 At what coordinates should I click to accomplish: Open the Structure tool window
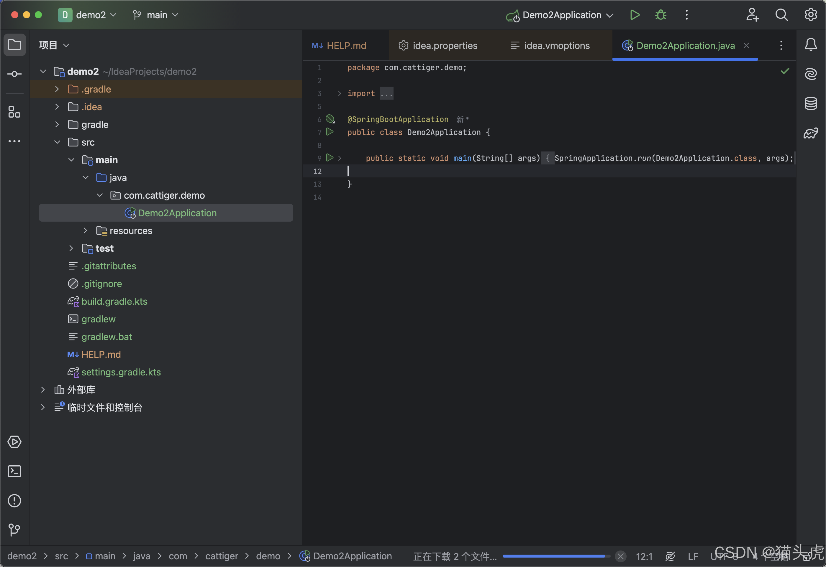tap(14, 112)
